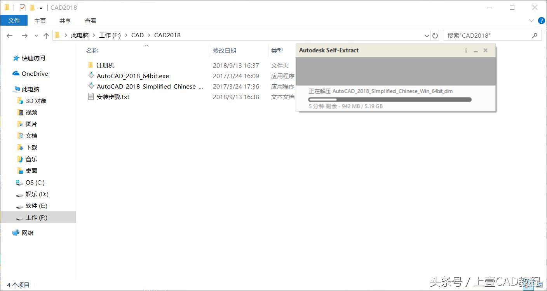Switch to the 共享 ribbon tab
This screenshot has height=291, width=547.
(65, 21)
